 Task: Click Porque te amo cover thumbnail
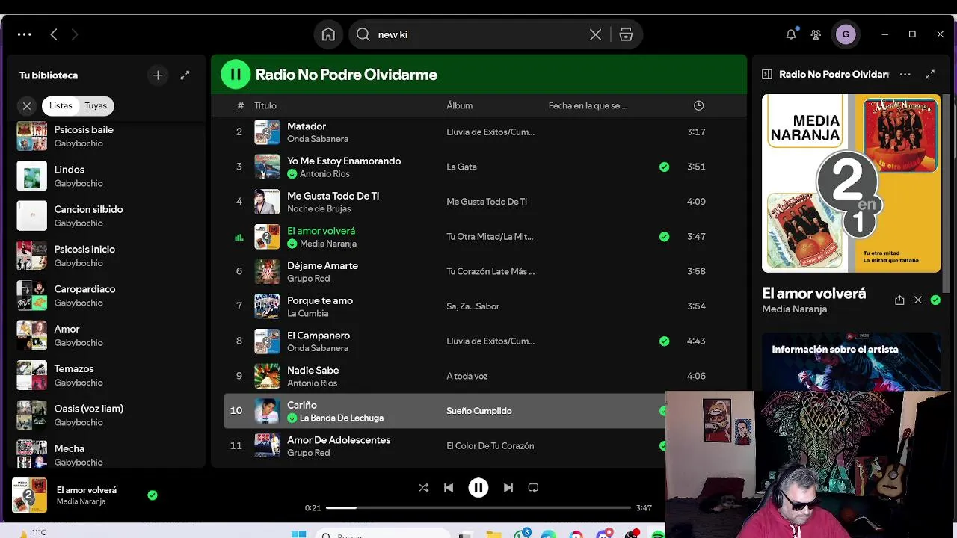pyautogui.click(x=267, y=306)
